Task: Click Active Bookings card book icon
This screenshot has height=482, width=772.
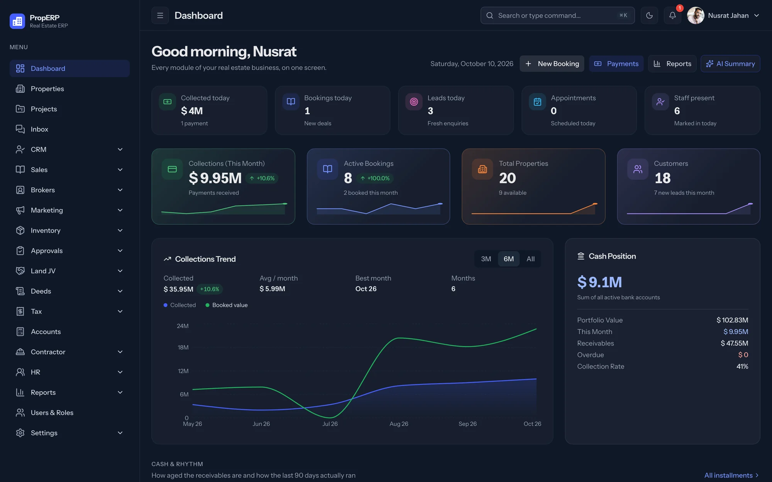Action: point(327,169)
